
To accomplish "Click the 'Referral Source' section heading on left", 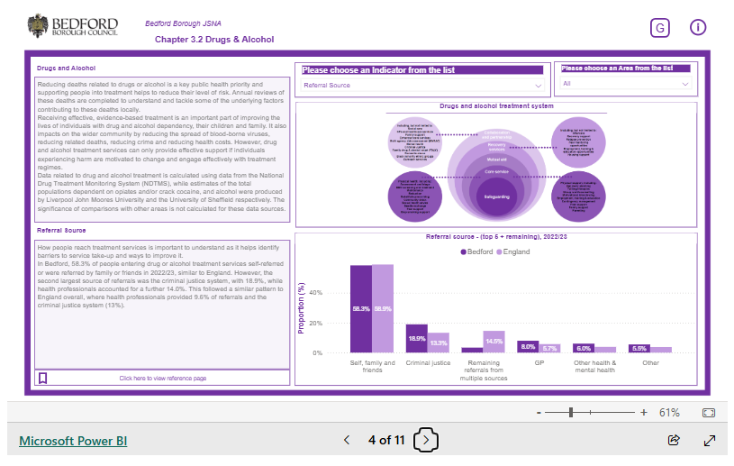I will pos(61,231).
